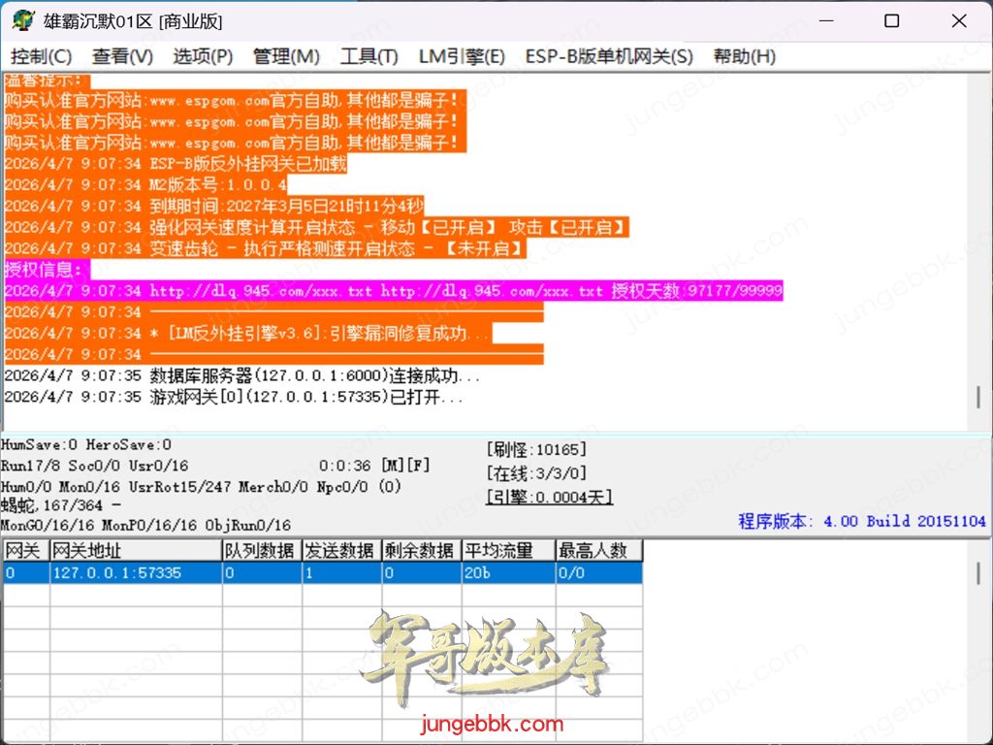Click the 队列数据 column header
Screen dimensions: 993x745
pos(261,551)
